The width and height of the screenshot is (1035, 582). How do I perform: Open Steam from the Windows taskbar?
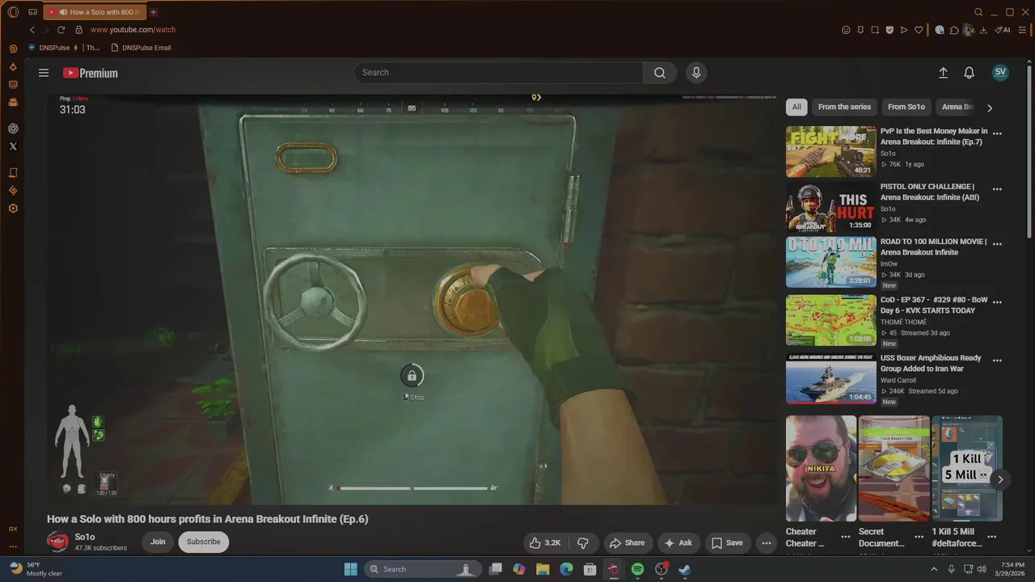tap(684, 569)
